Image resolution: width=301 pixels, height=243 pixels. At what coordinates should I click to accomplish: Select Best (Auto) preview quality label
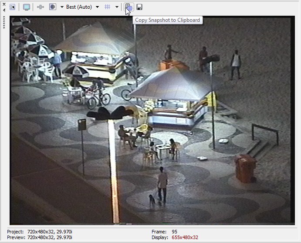point(79,7)
